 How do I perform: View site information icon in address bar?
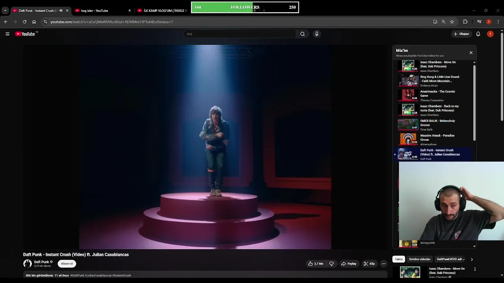click(x=45, y=22)
